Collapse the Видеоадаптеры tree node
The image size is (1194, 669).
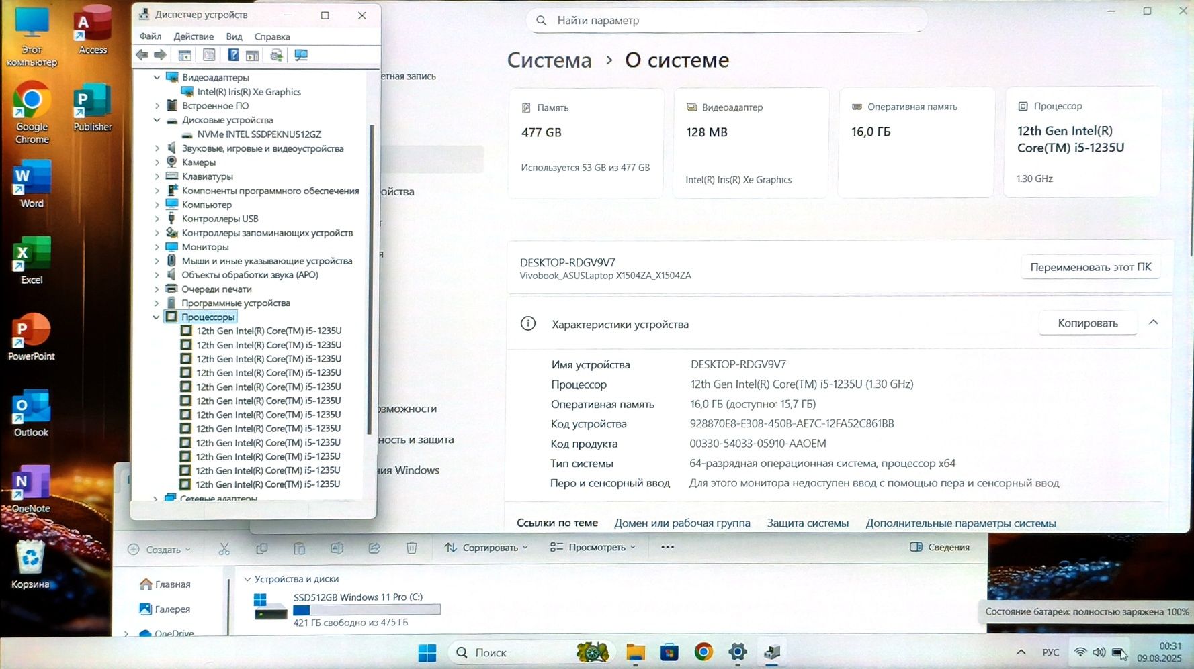(157, 78)
